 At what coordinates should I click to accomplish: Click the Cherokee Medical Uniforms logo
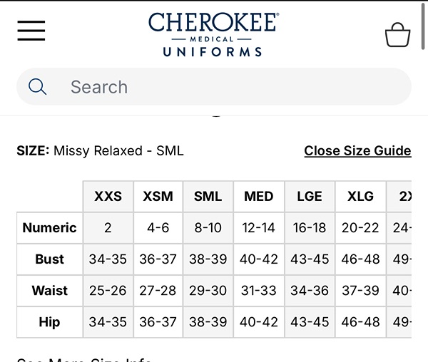coord(213,33)
